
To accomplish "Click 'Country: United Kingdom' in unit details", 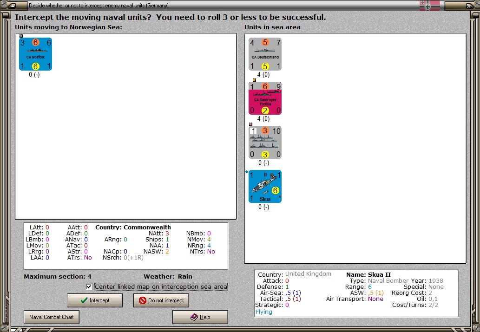I will click(x=295, y=274).
